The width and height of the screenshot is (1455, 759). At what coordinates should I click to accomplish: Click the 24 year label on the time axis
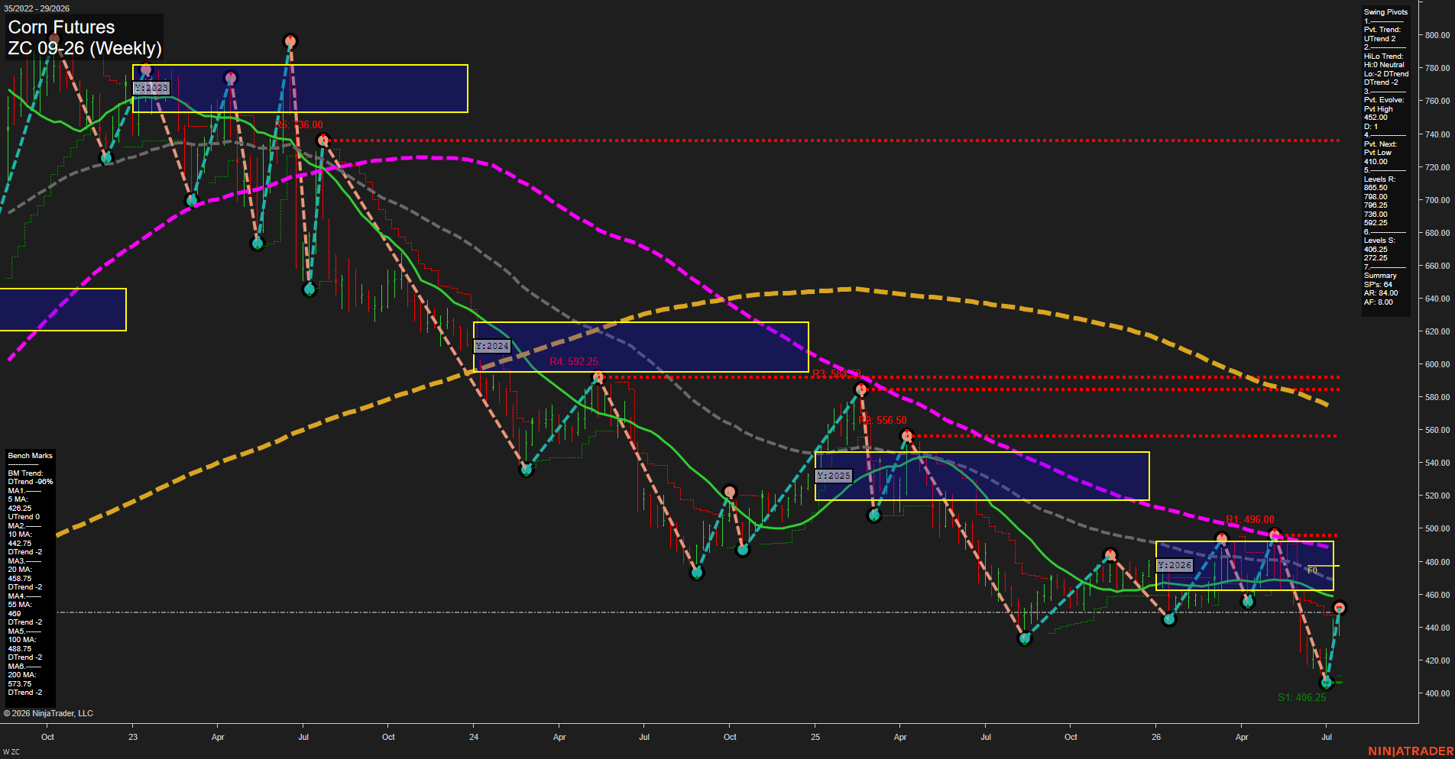pyautogui.click(x=474, y=737)
